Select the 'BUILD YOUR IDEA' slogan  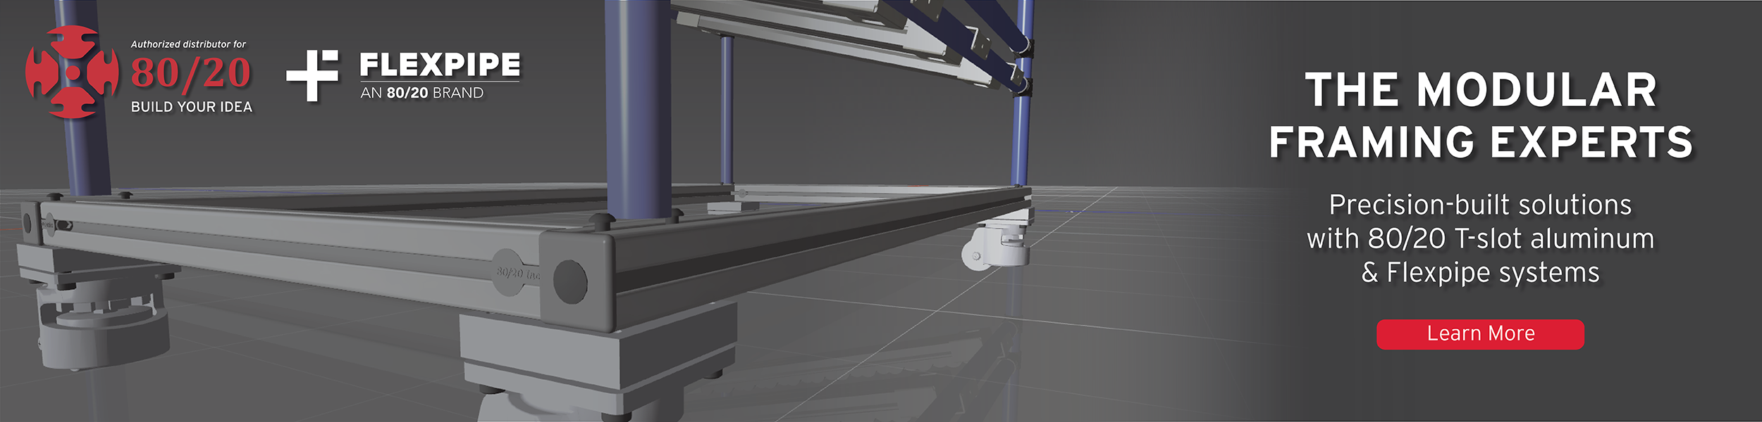click(x=191, y=107)
